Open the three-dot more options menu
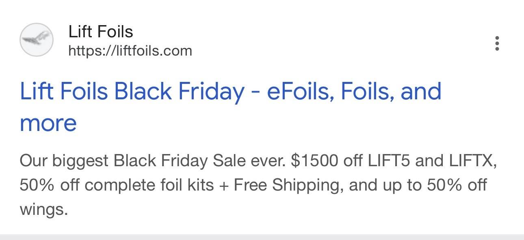The height and width of the screenshot is (240, 524). 497,43
